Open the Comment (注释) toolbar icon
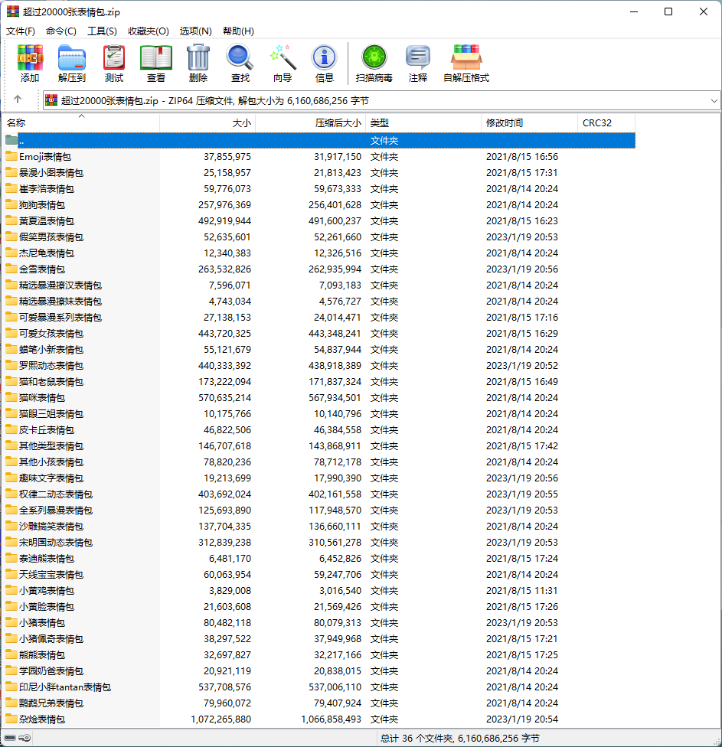The image size is (722, 747). [418, 64]
